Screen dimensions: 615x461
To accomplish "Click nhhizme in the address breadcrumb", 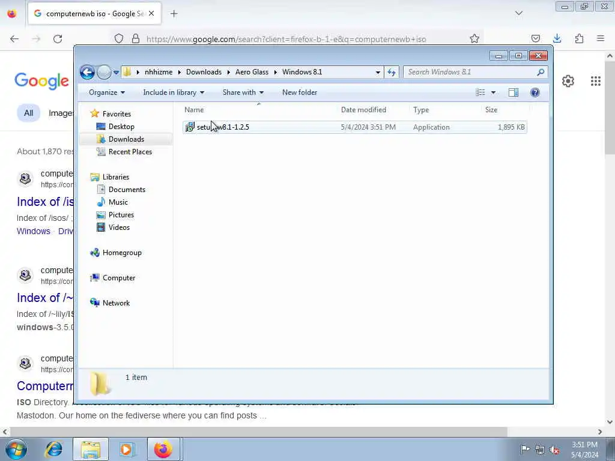I will click(x=159, y=72).
